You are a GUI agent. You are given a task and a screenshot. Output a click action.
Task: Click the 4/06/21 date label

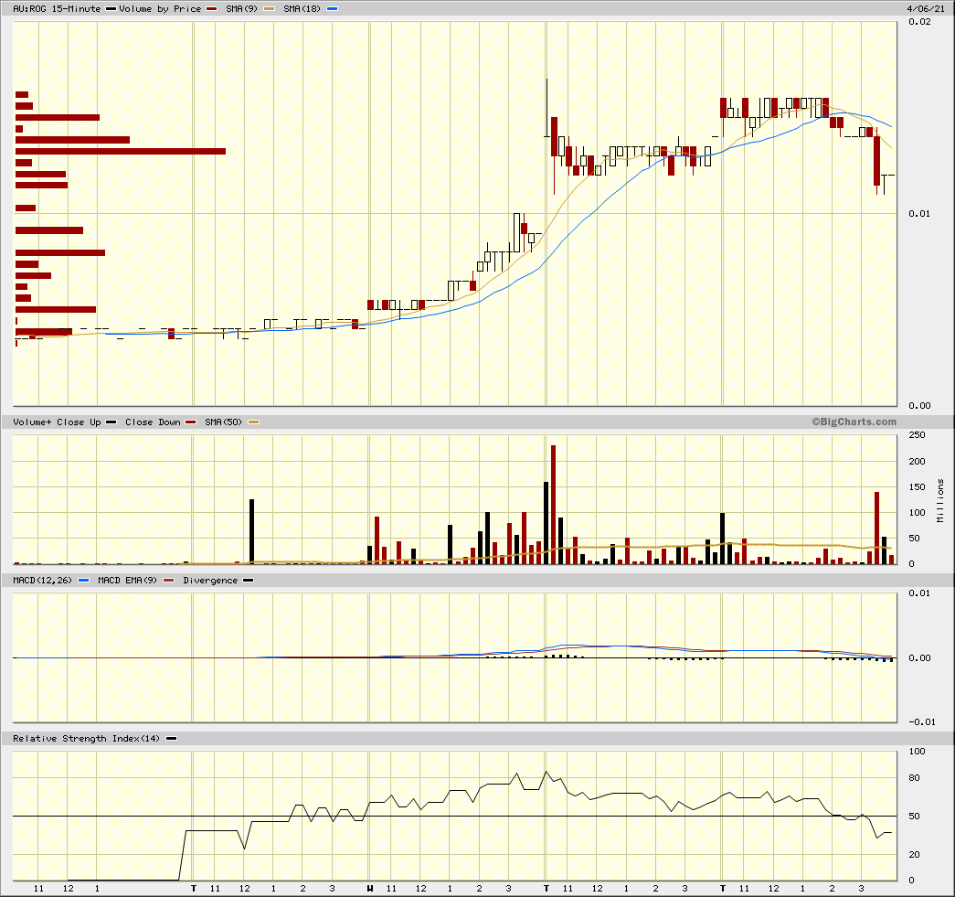click(926, 8)
